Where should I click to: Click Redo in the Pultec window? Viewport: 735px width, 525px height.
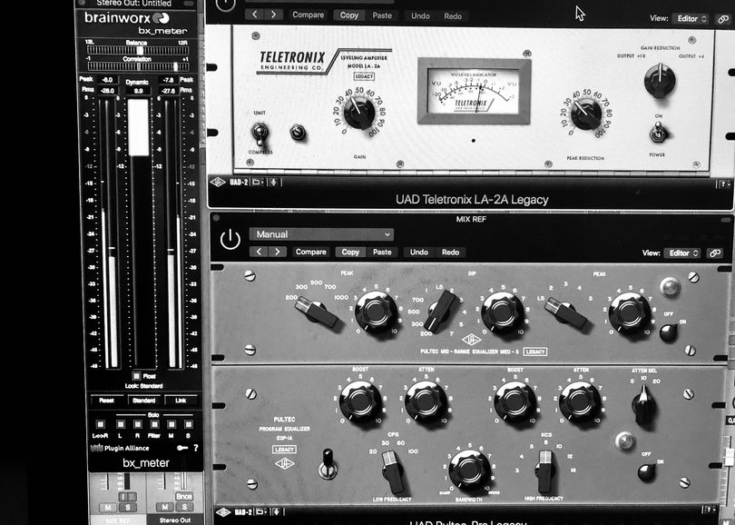point(450,252)
